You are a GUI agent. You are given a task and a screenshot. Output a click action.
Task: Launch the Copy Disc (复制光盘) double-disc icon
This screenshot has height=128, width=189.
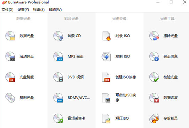pos(10,98)
